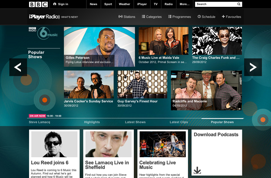This screenshot has width=271, height=178.
Task: Select the Popular Shows tab
Action: 222,122
